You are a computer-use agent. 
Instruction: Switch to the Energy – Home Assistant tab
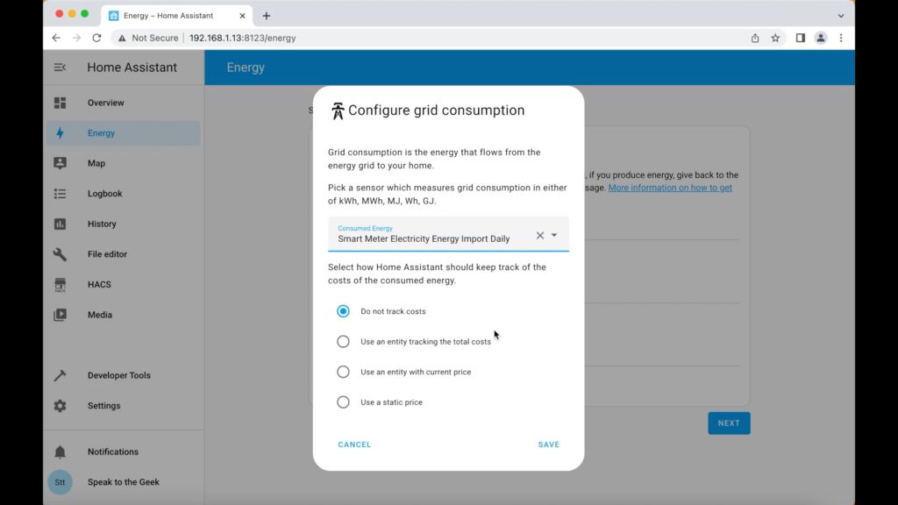coord(176,16)
